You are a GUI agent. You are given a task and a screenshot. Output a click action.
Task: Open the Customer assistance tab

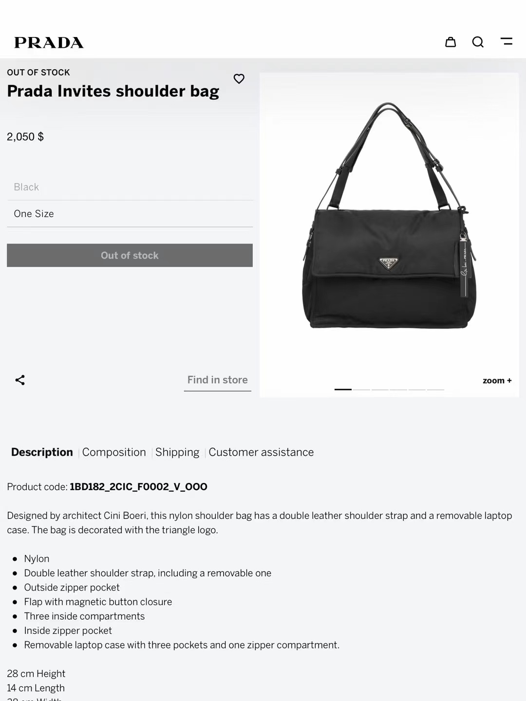pyautogui.click(x=261, y=452)
